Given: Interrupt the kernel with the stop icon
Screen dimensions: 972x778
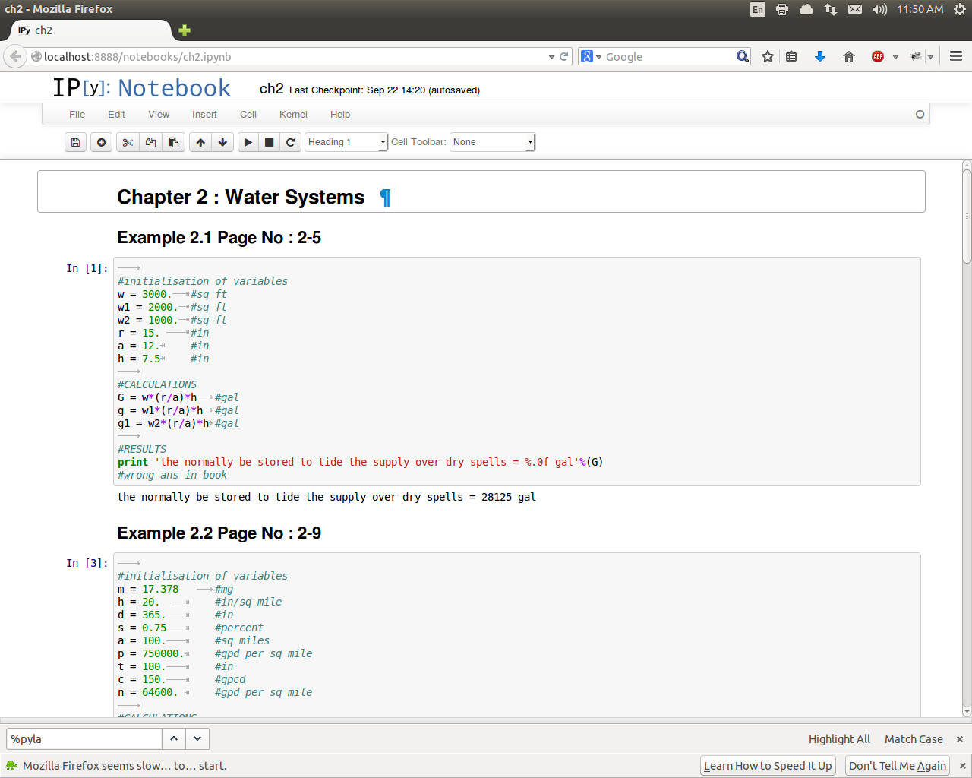Looking at the screenshot, I should point(269,142).
